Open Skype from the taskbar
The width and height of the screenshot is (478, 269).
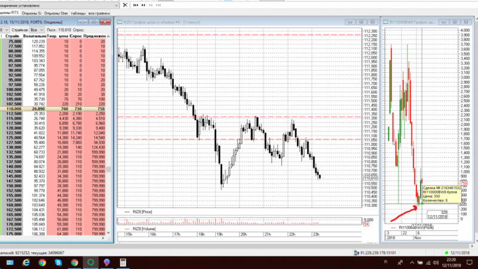(58, 262)
